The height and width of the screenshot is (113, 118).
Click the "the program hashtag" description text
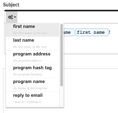click(27, 74)
